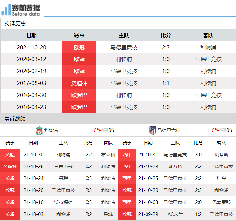
Task: Click Atletico's 0胜0平0负 record summary
Action: coord(223,130)
